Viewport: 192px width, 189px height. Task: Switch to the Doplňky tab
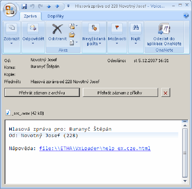56,16
